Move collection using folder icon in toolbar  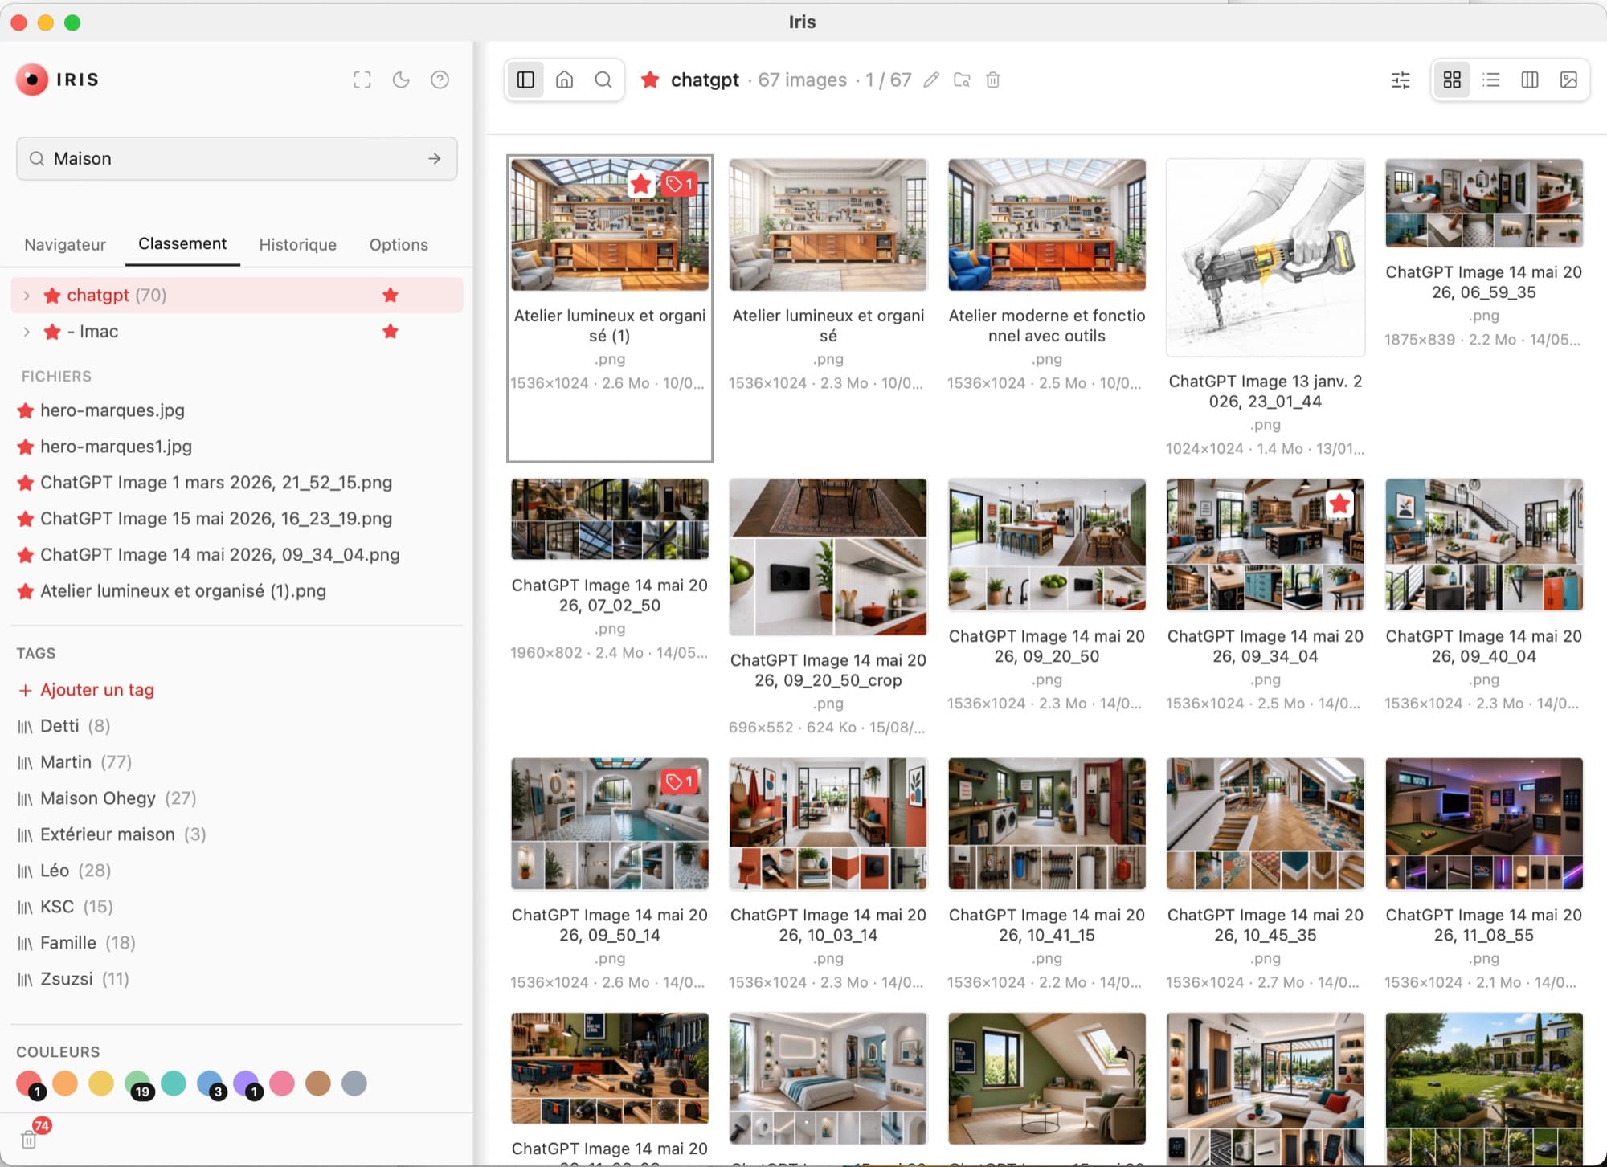[x=962, y=80]
